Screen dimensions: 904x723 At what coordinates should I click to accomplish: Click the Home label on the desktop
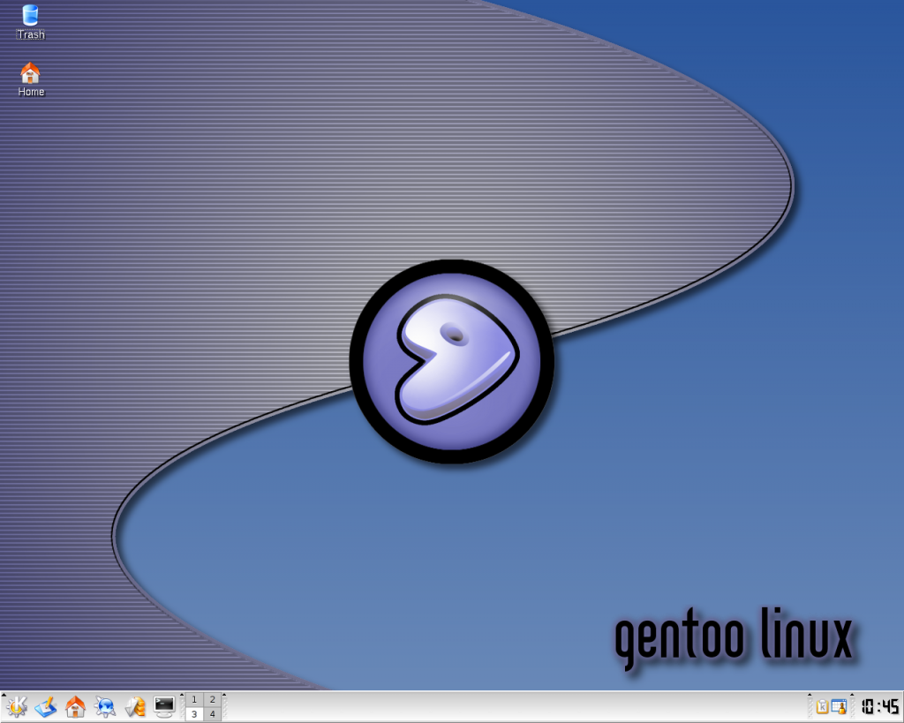point(30,91)
